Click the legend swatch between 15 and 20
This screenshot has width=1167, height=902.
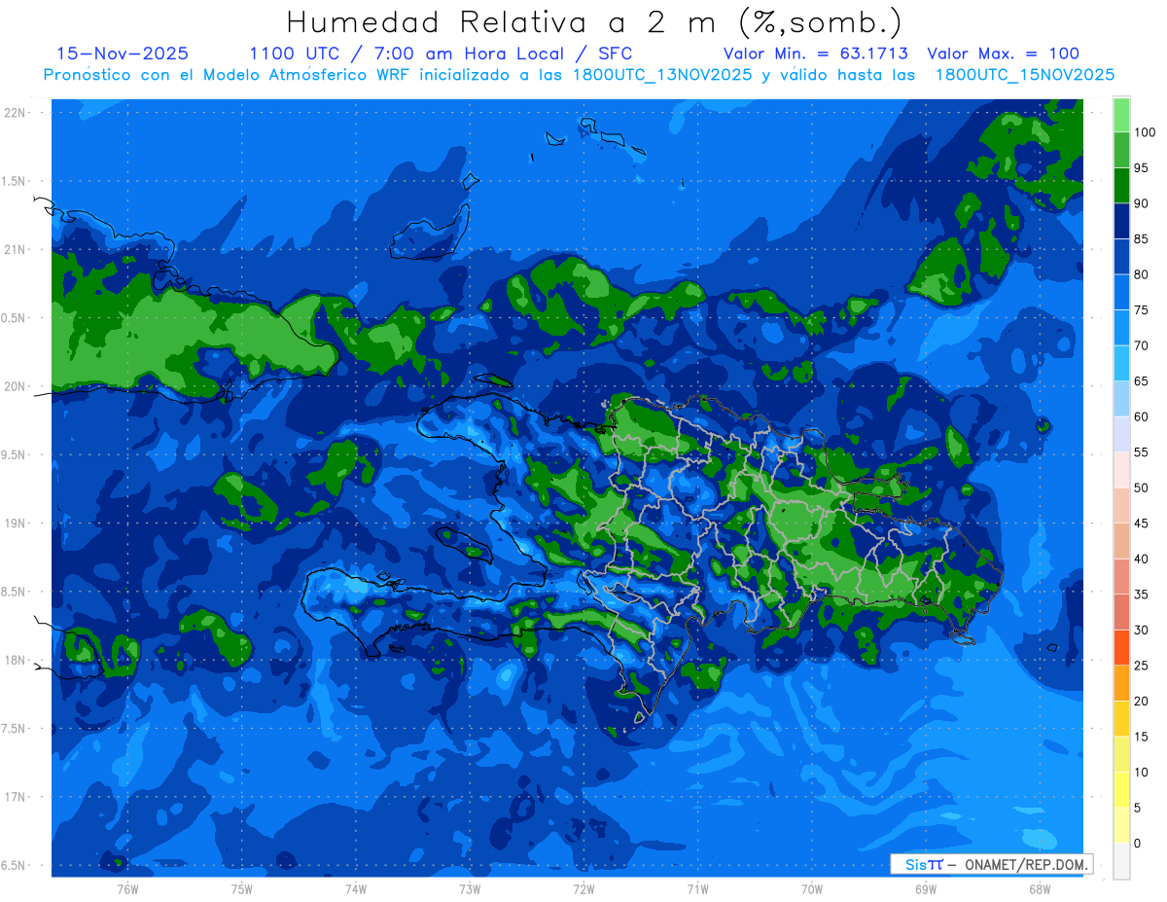pyautogui.click(x=1121, y=718)
